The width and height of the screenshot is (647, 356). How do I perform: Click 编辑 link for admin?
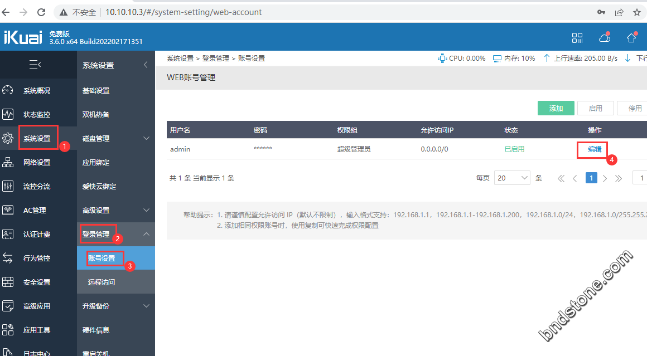pos(595,149)
